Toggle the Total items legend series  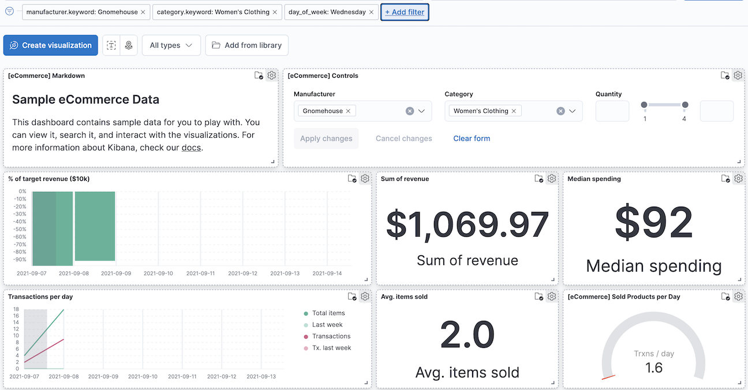(329, 313)
